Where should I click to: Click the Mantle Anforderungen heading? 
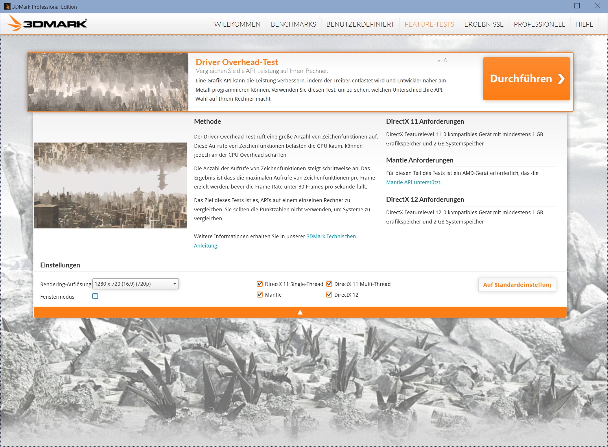[x=420, y=160]
